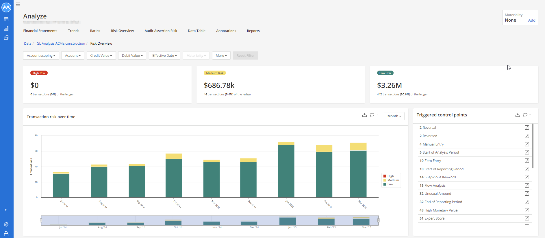Collapse sidebar with the back arrow
Screen dimensions: 545x238
tap(6, 210)
